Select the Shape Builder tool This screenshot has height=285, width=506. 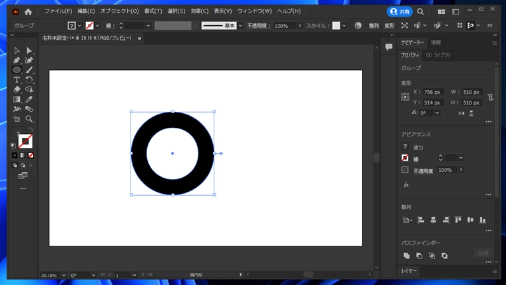pos(29,89)
